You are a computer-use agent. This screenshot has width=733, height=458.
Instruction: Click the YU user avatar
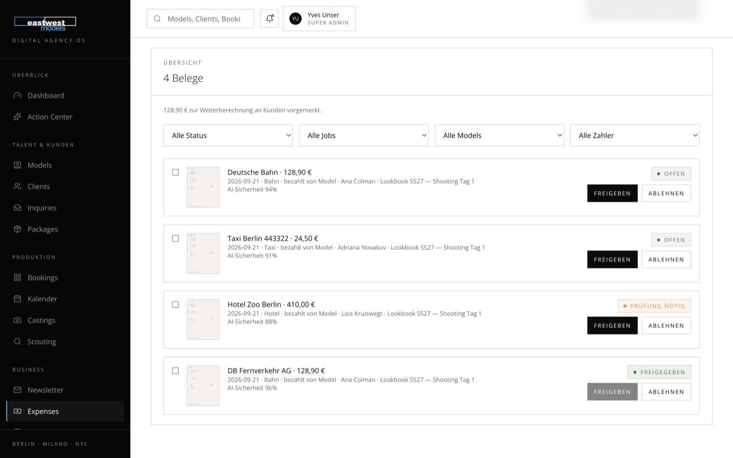pos(296,19)
